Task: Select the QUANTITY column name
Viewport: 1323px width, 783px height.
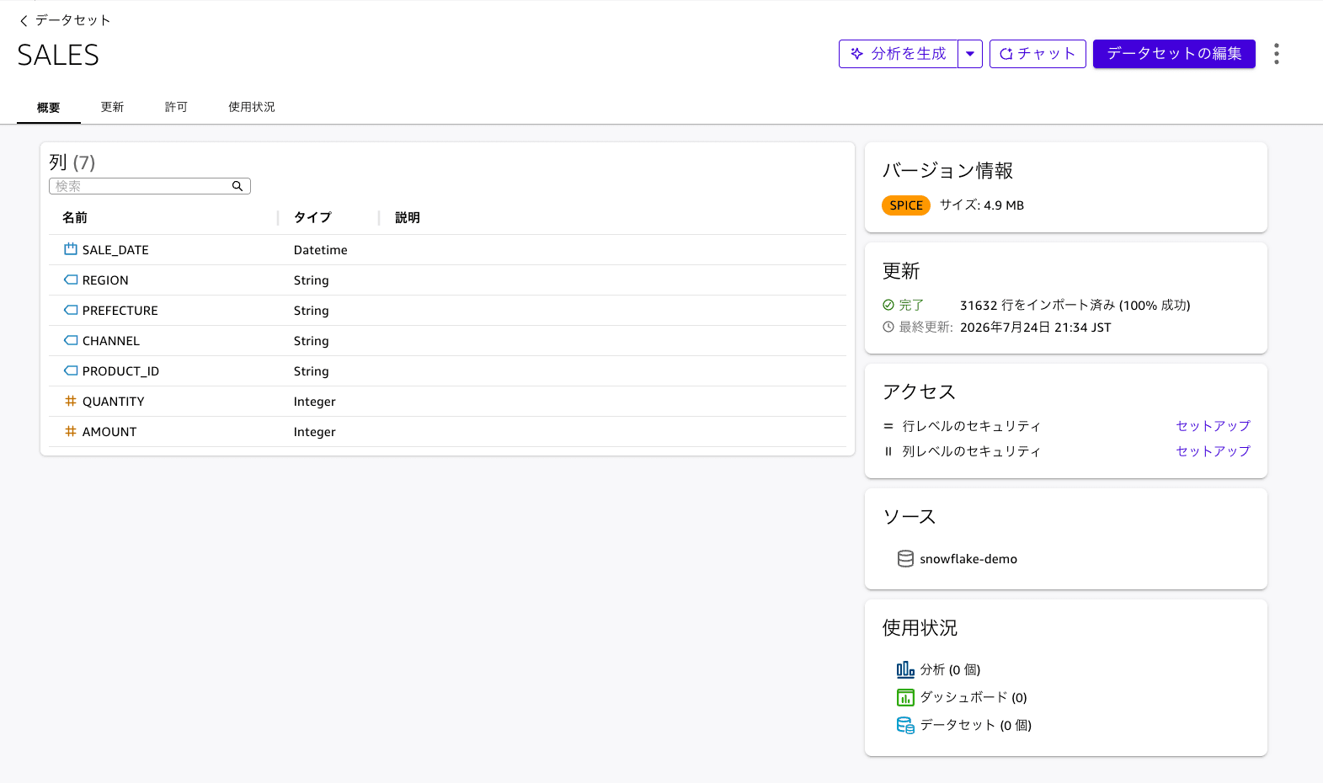Action: [114, 402]
